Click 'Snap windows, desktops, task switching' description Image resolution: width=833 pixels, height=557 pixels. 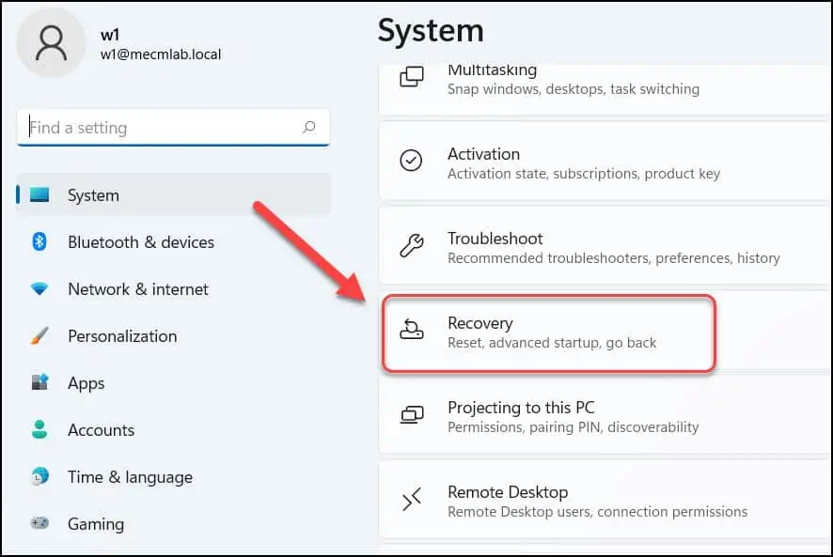click(x=574, y=89)
